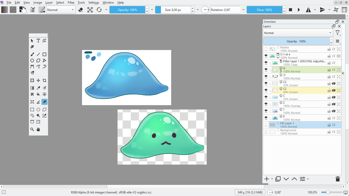The width and height of the screenshot is (349, 196).
Task: Open the brush settings editor icon
Action: (x=32, y=10)
